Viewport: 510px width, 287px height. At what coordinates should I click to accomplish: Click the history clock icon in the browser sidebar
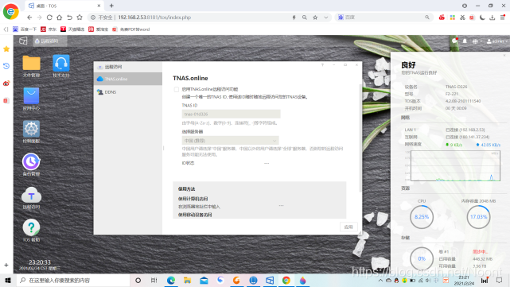coord(6,66)
